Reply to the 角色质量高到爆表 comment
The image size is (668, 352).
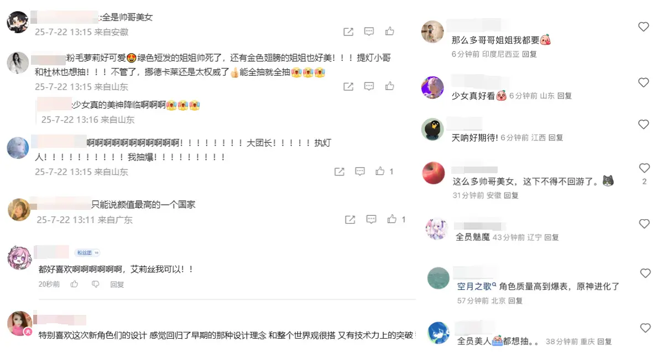(x=515, y=301)
